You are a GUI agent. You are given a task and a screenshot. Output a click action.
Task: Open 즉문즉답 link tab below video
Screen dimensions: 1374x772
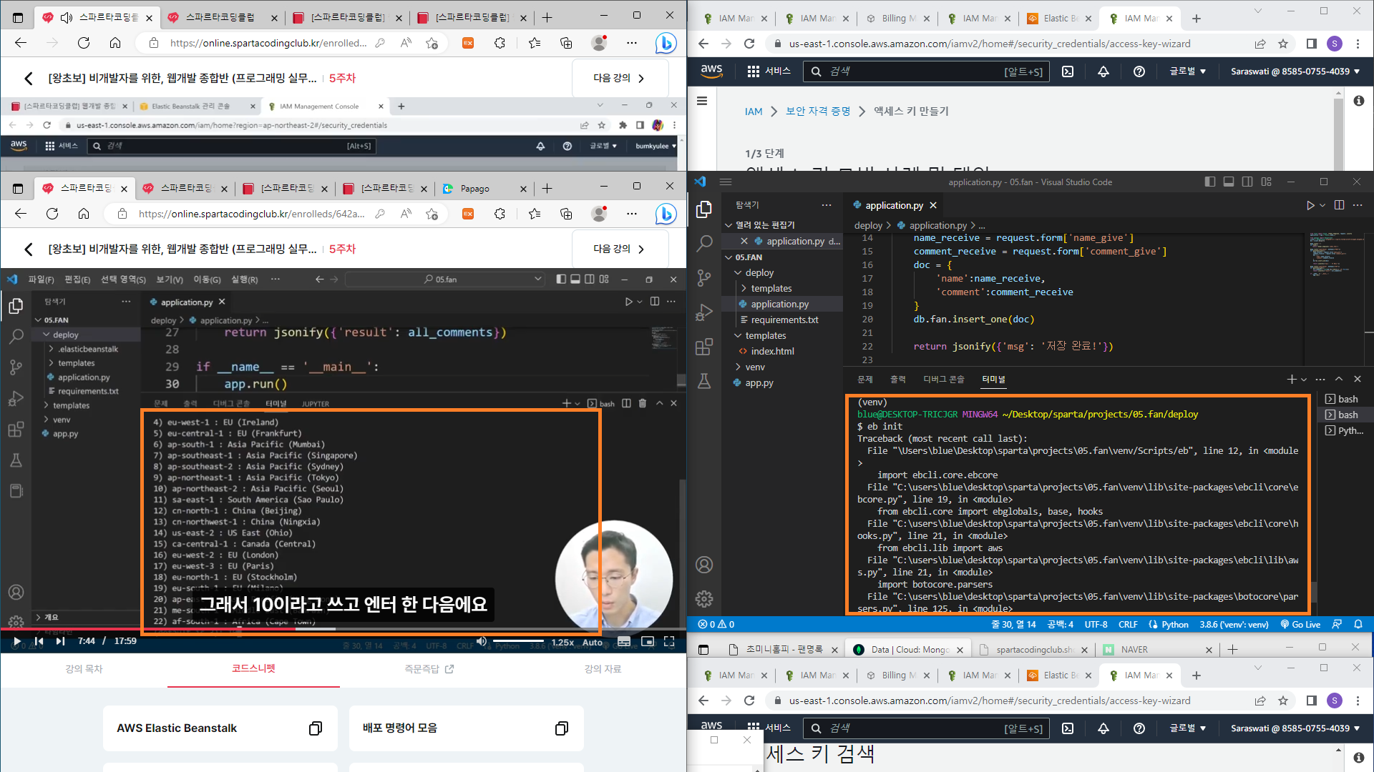point(429,668)
